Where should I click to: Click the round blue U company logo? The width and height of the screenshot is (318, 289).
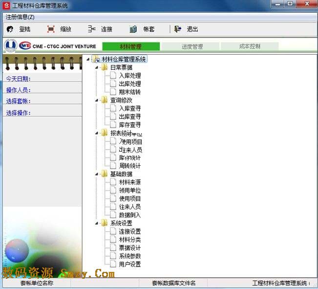coord(11,45)
